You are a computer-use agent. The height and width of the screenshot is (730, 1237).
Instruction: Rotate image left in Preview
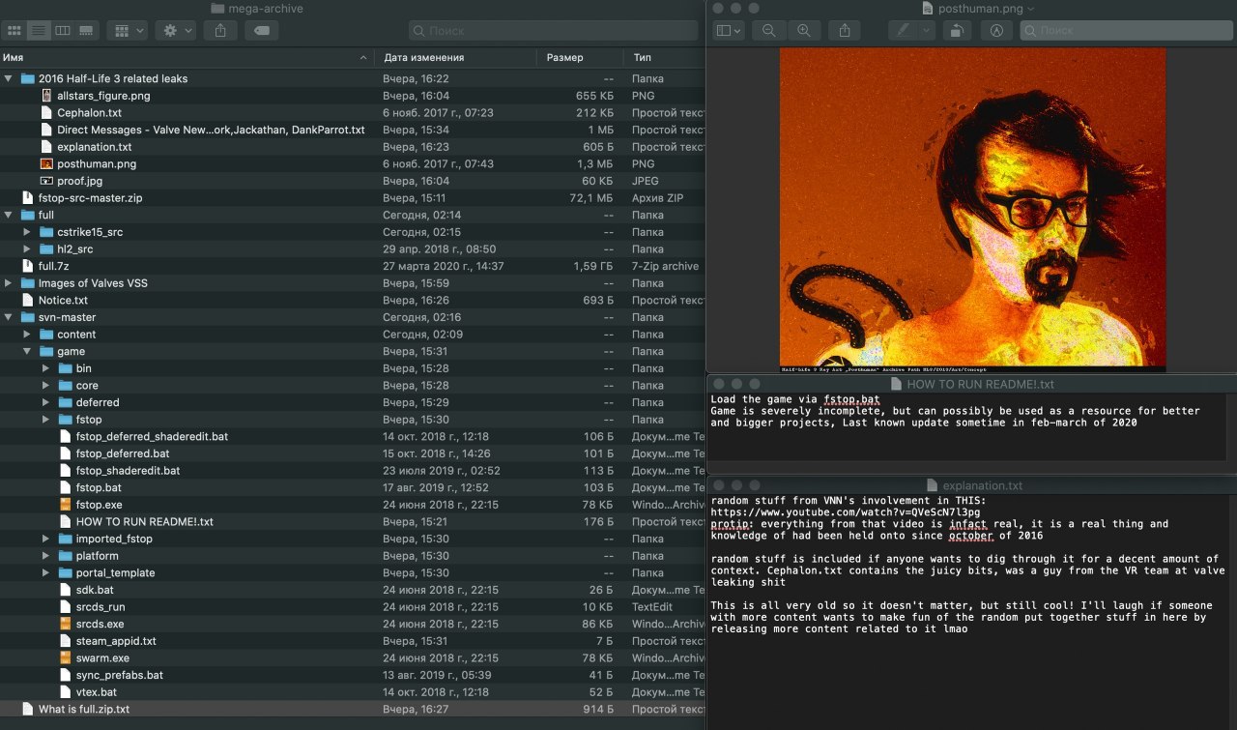point(956,31)
